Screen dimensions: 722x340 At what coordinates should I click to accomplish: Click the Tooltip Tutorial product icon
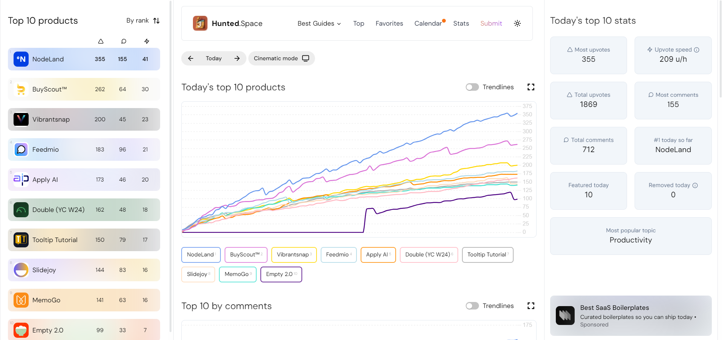[21, 240]
